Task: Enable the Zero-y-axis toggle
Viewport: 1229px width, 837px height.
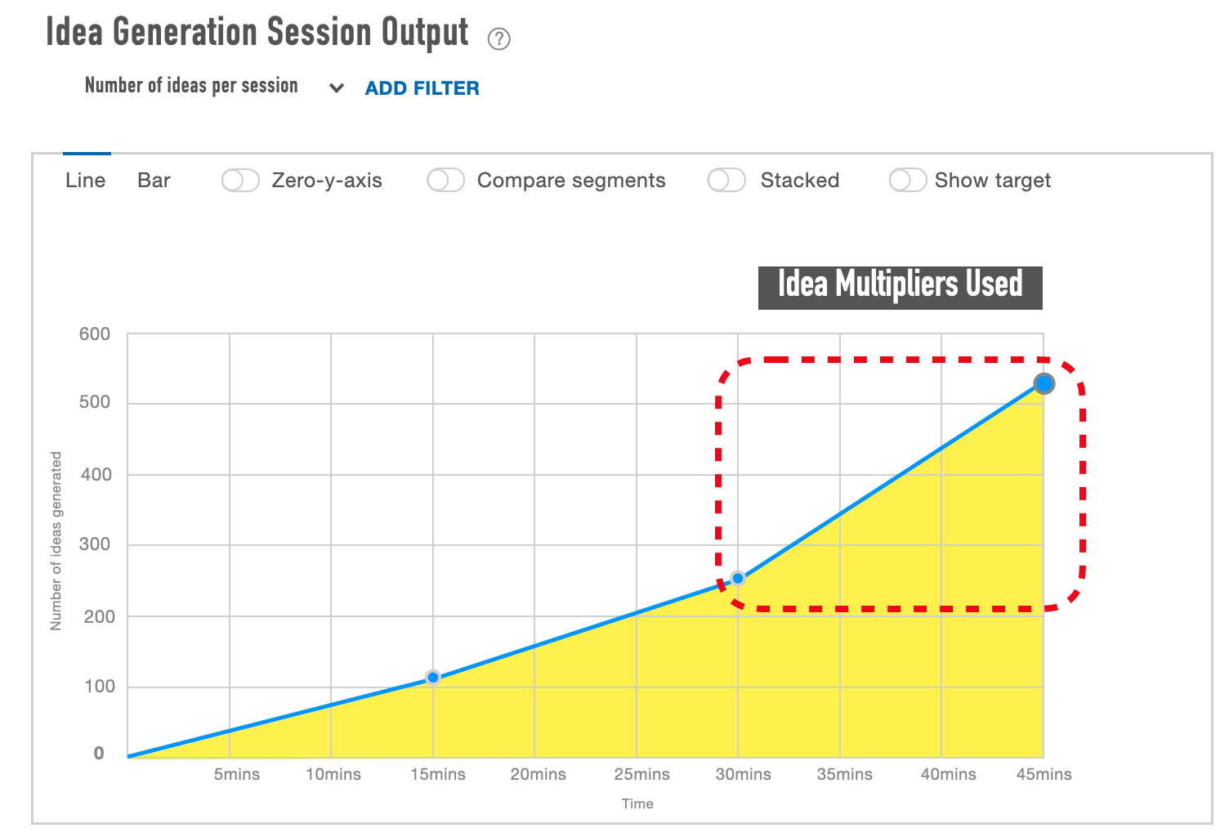Action: tap(240, 181)
